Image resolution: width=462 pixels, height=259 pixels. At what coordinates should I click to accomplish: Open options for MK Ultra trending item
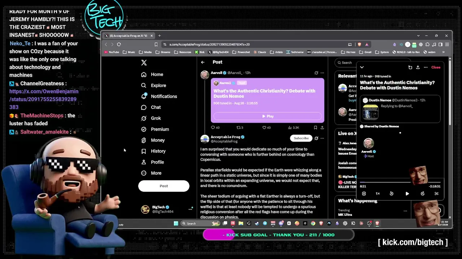tap(405, 211)
